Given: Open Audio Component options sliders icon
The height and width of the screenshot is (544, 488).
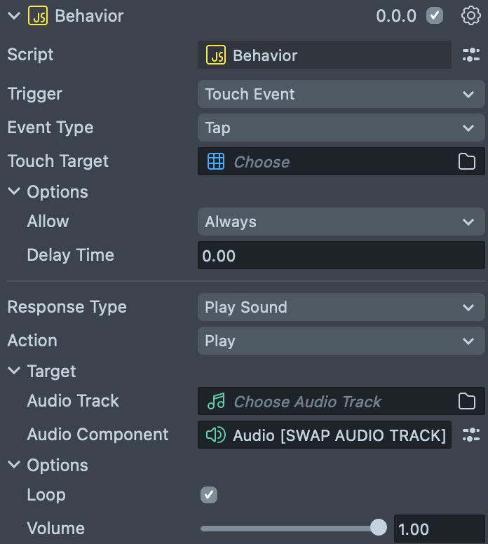Looking at the screenshot, I should (x=471, y=435).
